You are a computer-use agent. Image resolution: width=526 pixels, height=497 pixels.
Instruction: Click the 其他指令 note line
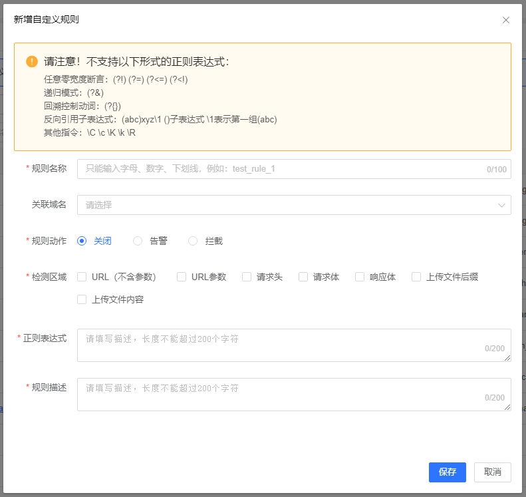pos(90,133)
